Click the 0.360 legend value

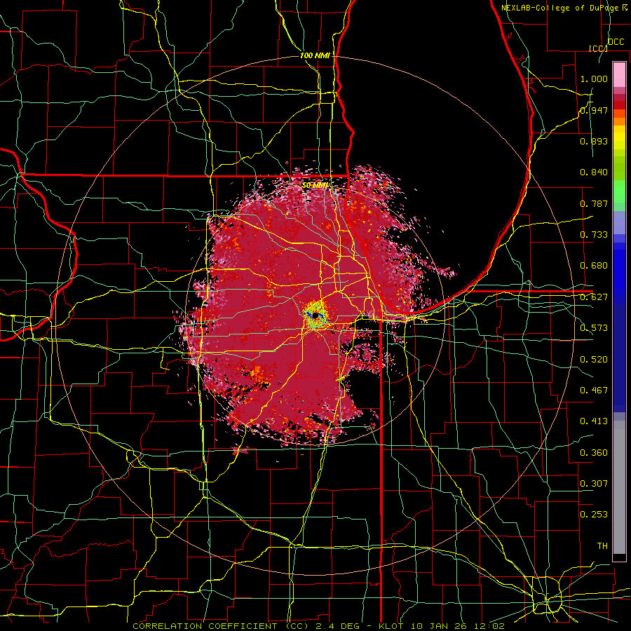[x=594, y=452]
